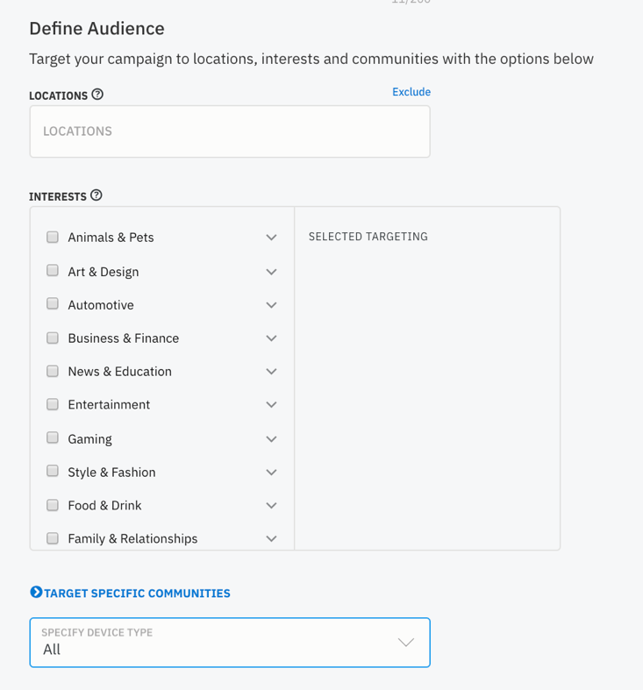643x690 pixels.
Task: Expand the Style & Fashion chevron
Action: [x=271, y=473]
